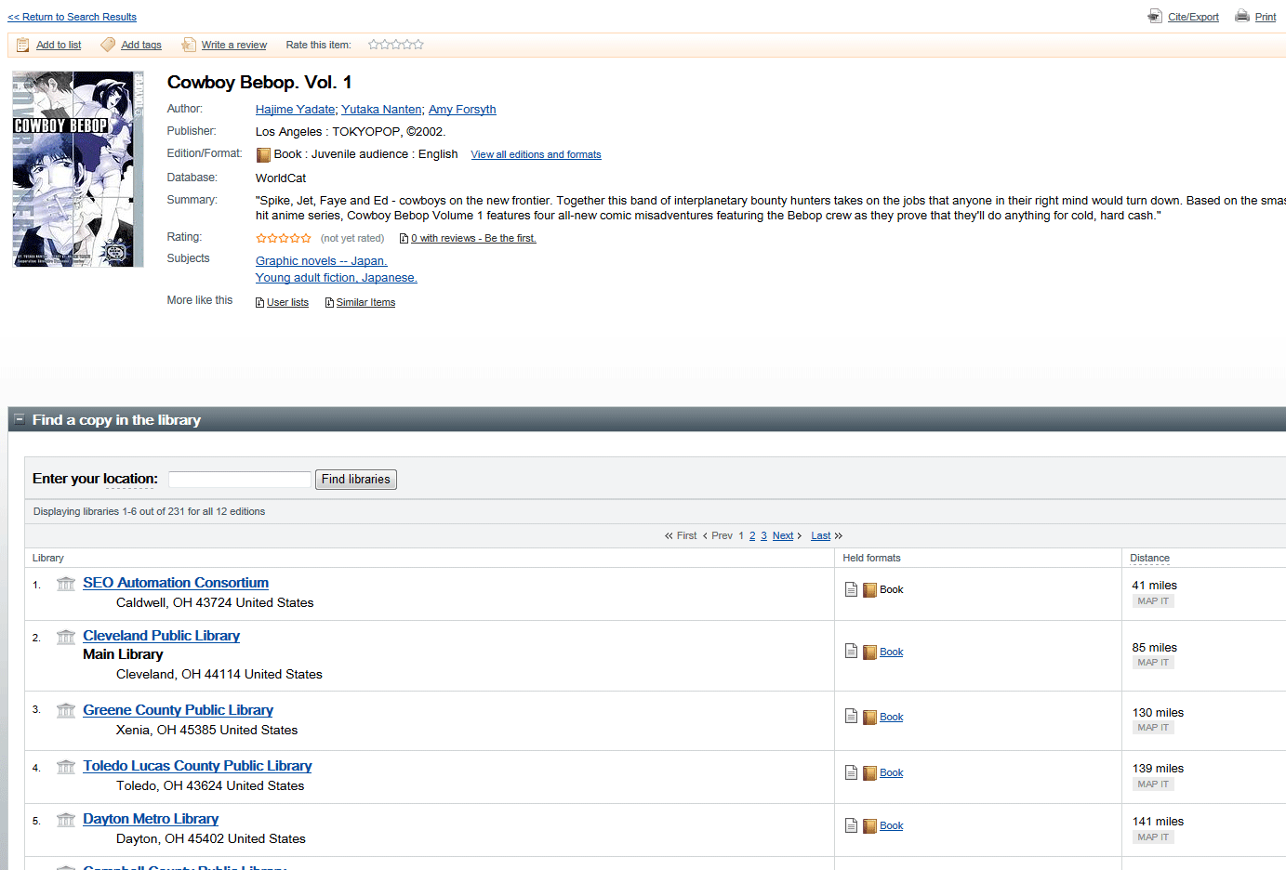Open the Cite/Export link

[1193, 17]
